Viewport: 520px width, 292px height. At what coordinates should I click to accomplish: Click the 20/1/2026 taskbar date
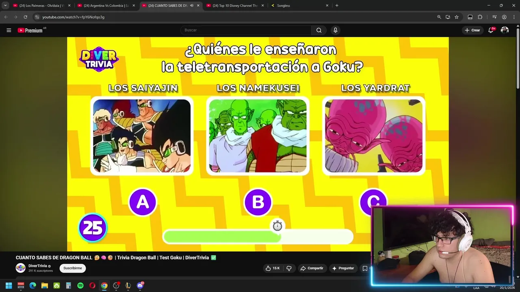[x=507, y=288]
